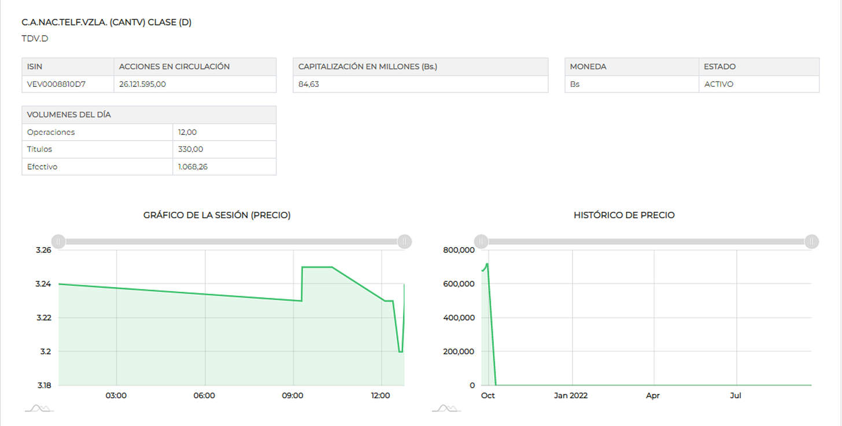Click the VOLUMENES DEL DÍA header
Screen dimensions: 842x426
click(x=69, y=115)
